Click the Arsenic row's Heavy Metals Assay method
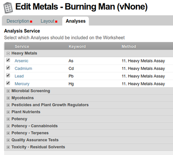 [143, 61]
